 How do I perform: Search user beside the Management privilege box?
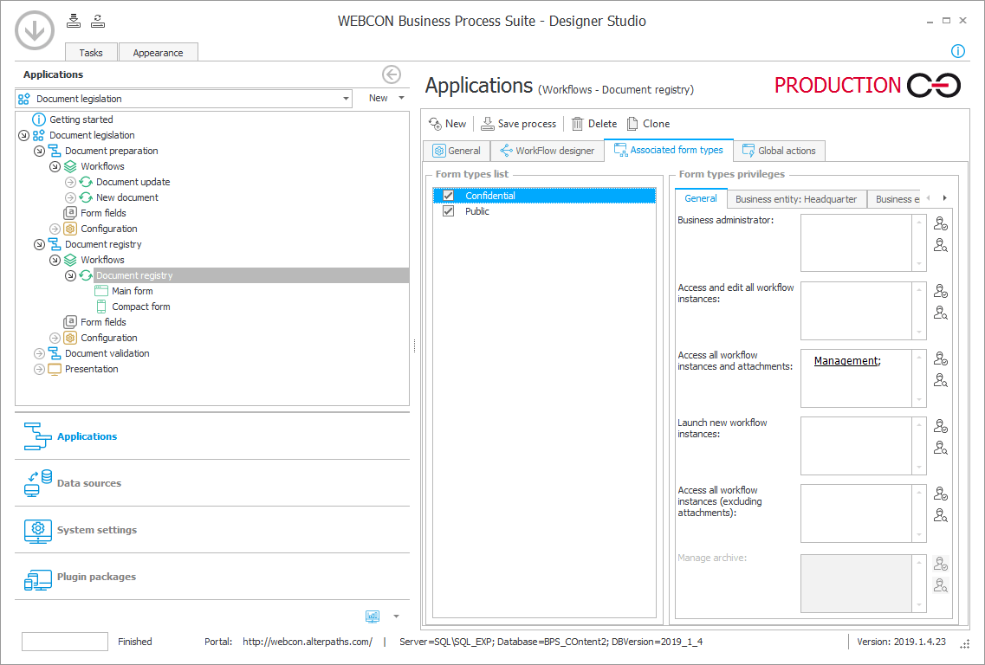(x=941, y=380)
